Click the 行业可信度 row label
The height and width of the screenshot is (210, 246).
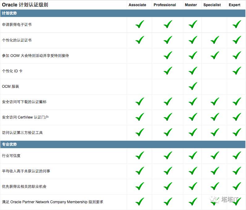pos(11,155)
